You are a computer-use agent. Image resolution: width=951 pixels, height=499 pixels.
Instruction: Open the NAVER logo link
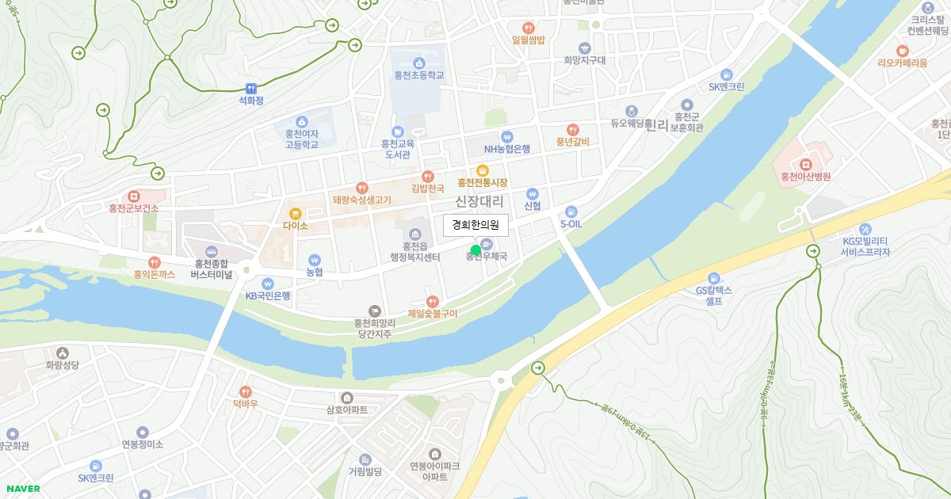coord(22,489)
